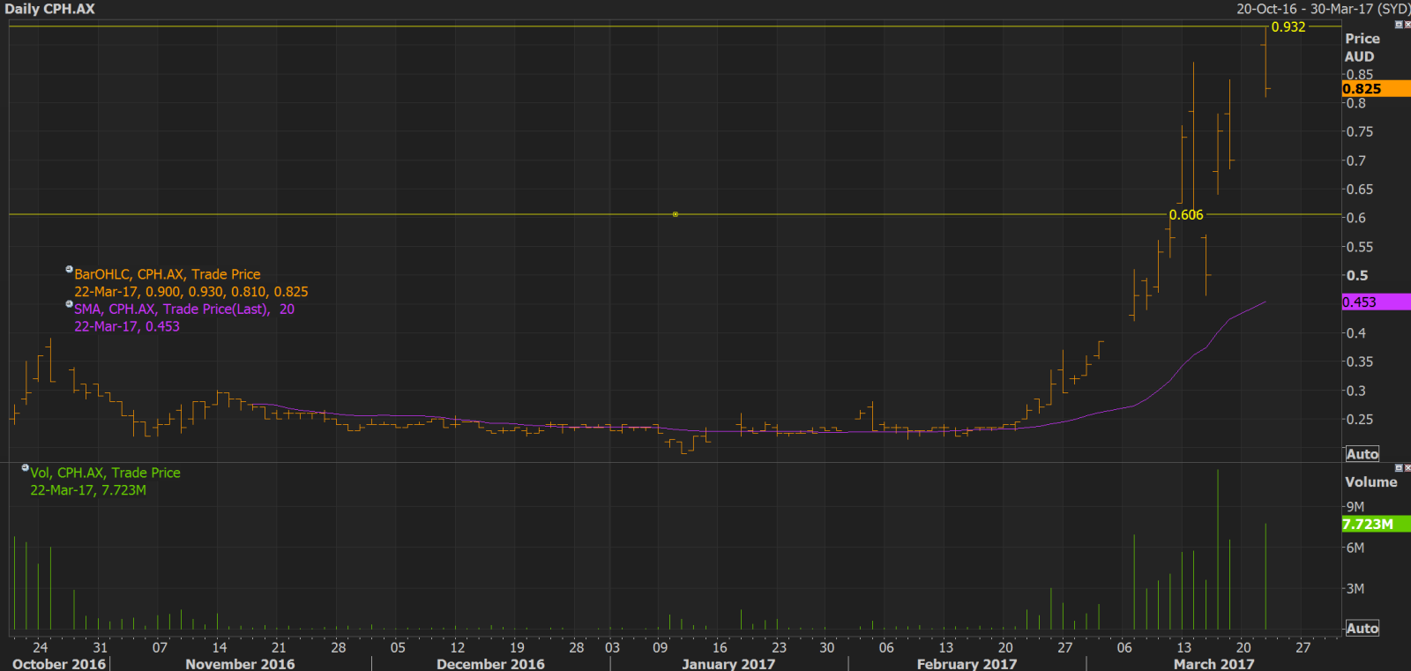Click the Auto button on the volume axis
The image size is (1411, 671).
pos(1362,628)
